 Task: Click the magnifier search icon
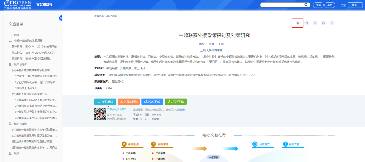pyautogui.click(x=306, y=5)
